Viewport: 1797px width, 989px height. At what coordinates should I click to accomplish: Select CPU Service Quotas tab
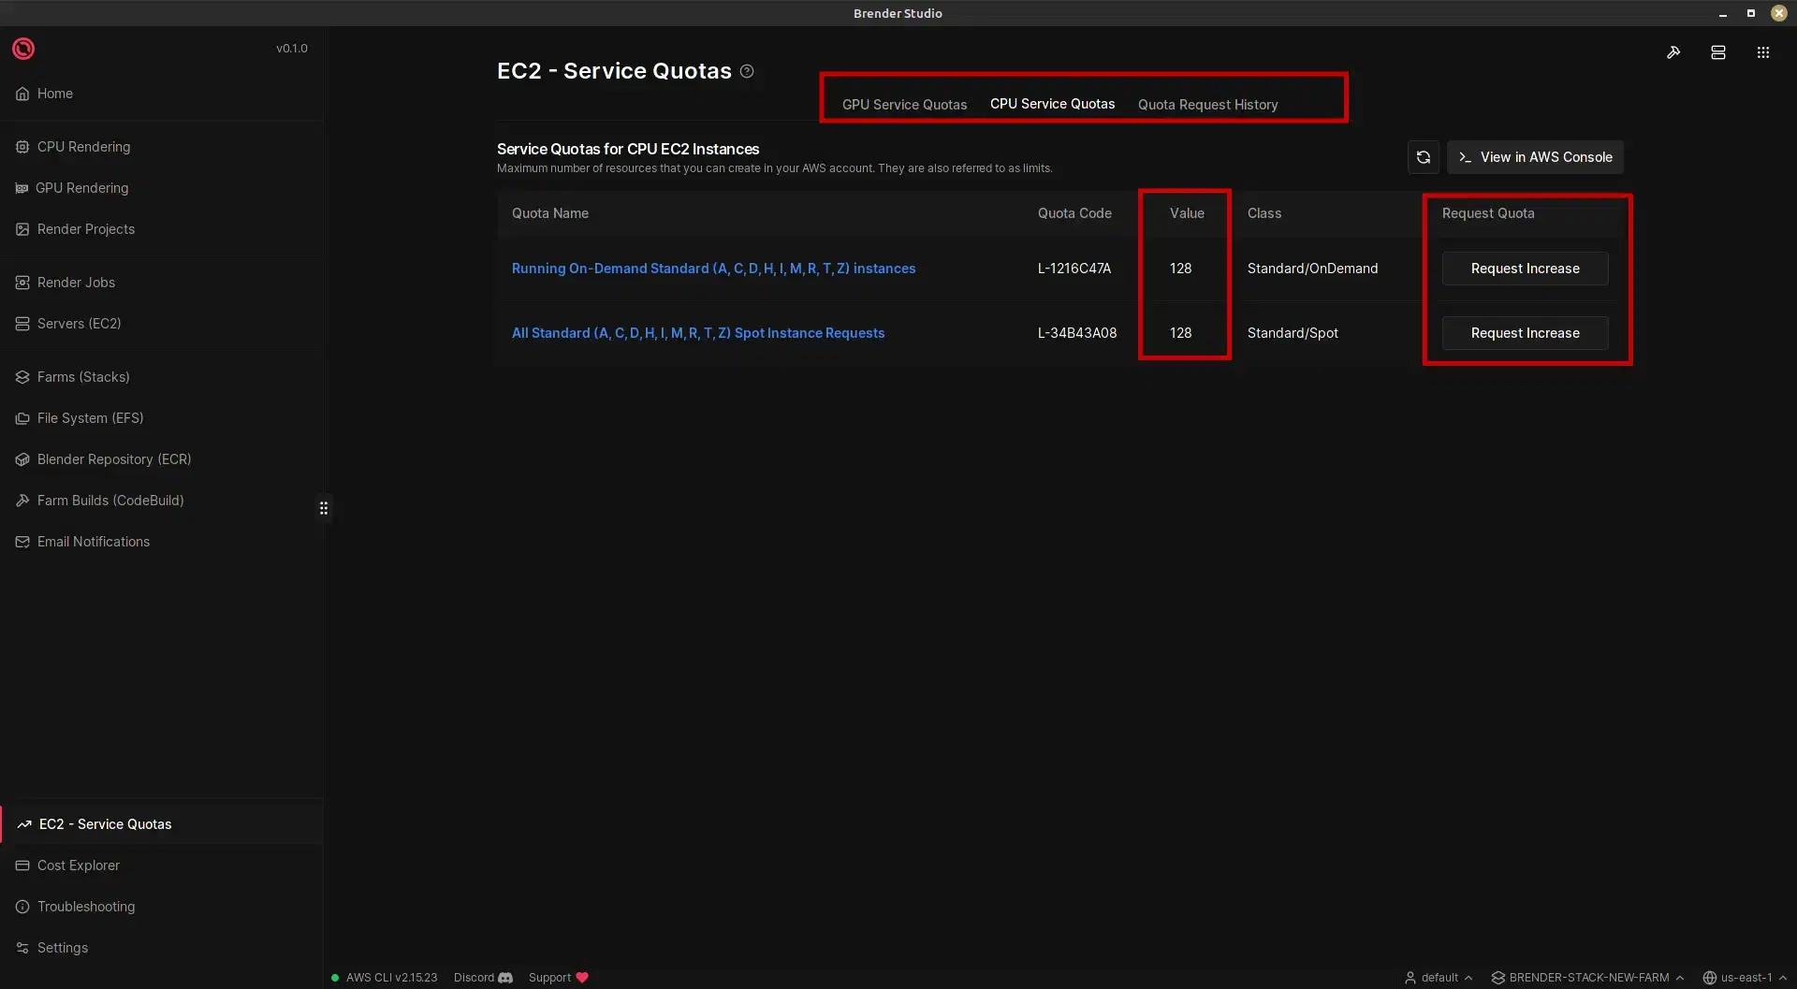click(1052, 104)
